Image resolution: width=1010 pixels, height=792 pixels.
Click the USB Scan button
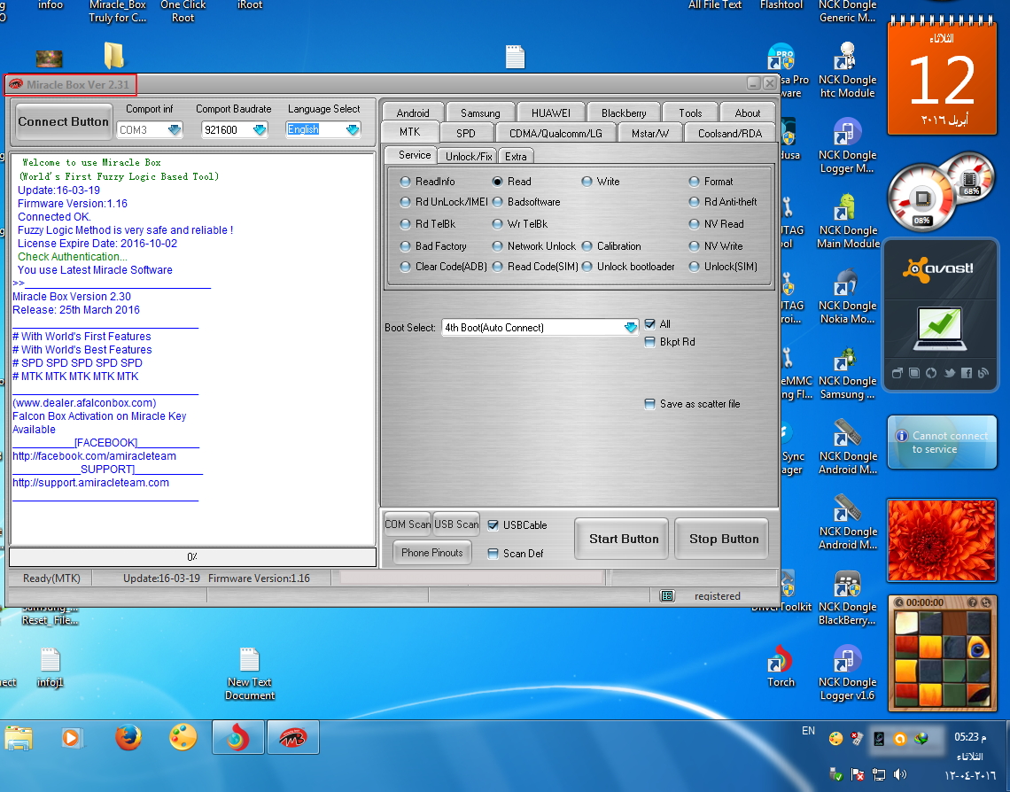point(456,524)
